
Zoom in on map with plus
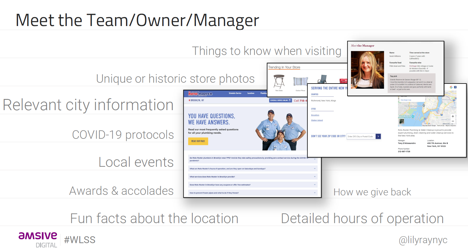click(453, 116)
